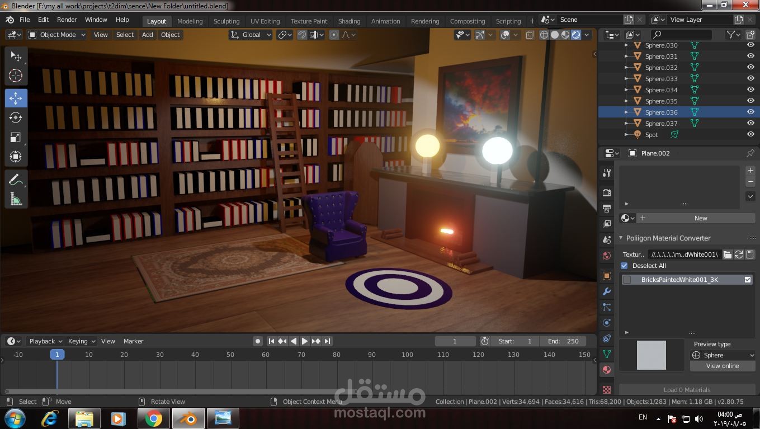The image size is (760, 429).
Task: Open the shading options dropdown arrow
Action: (587, 35)
